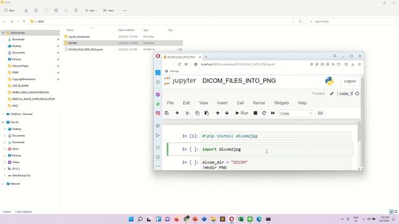Move selected cell down

pos(227,113)
